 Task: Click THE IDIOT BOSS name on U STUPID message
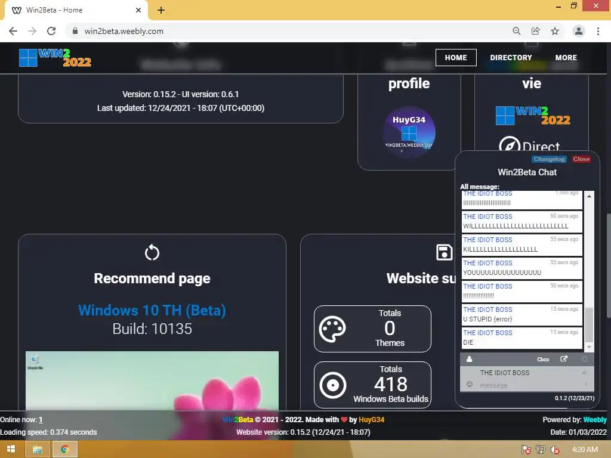487,310
